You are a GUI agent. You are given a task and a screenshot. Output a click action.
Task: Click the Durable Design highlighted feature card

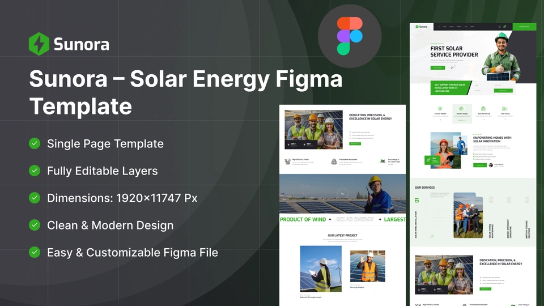[462, 113]
